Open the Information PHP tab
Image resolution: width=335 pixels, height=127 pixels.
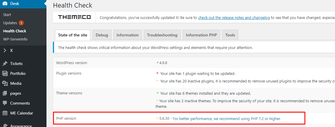201,35
